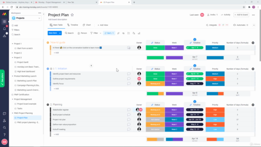Click Add board description text
Image resolution: width=261 pixels, height=147 pixels.
click(58, 20)
